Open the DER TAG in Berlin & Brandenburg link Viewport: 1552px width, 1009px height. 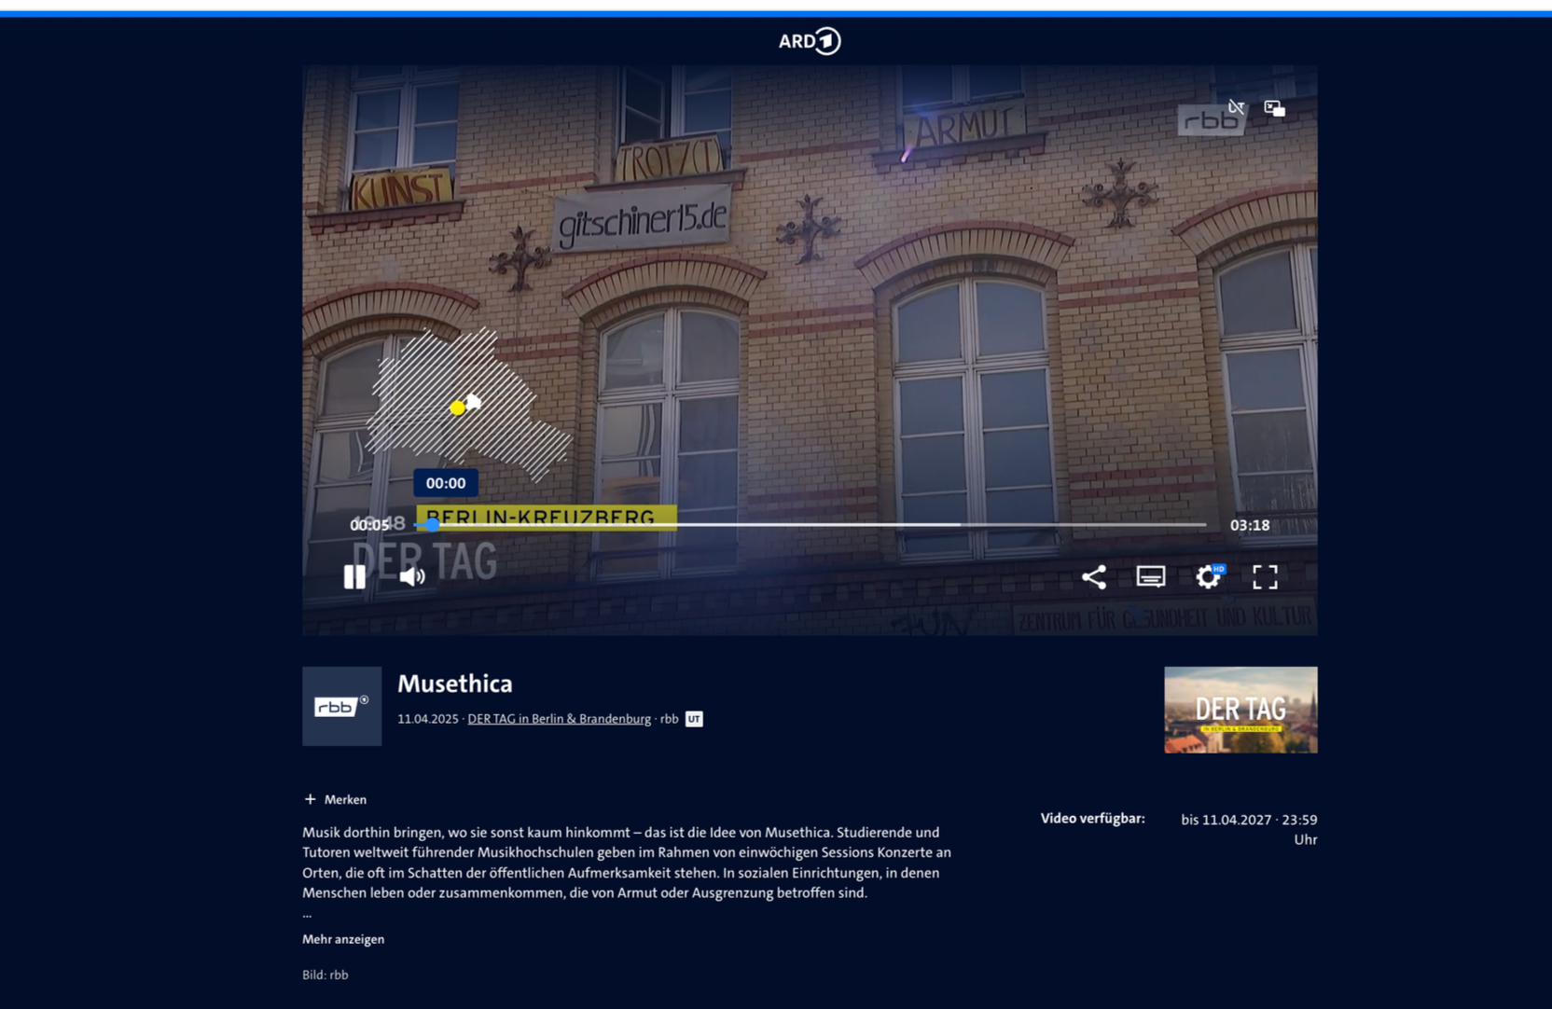pyautogui.click(x=559, y=719)
